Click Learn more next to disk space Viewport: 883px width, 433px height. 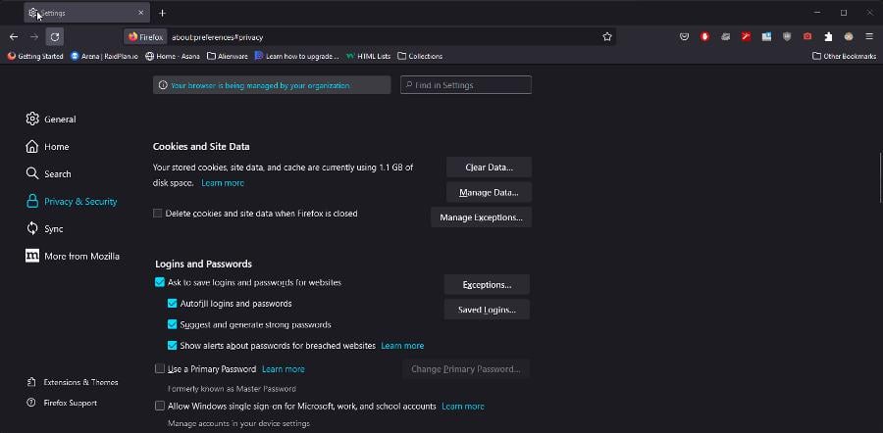coord(223,183)
